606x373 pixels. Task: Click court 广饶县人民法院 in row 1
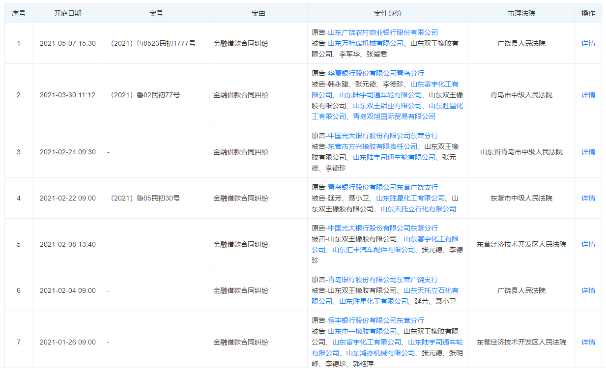click(521, 43)
